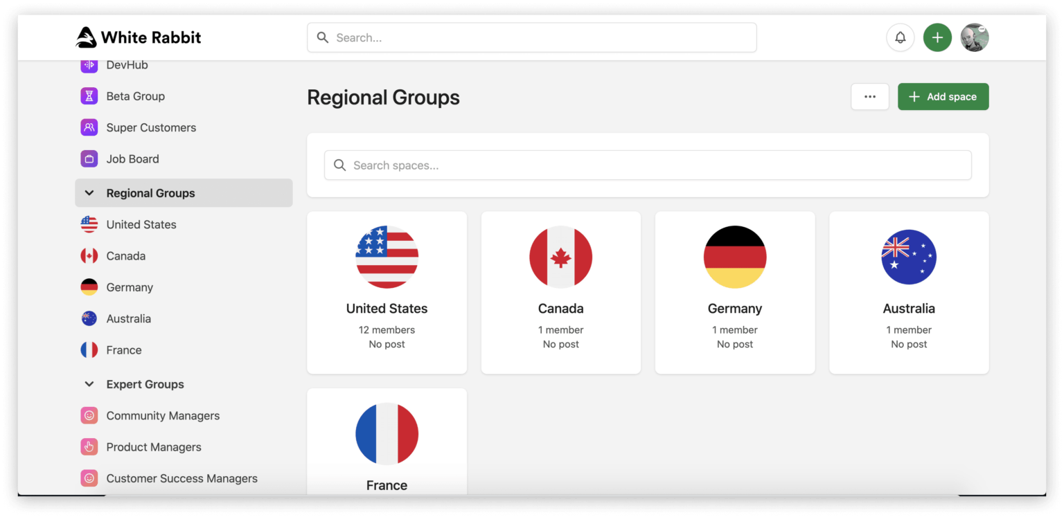Click the '12 members' text
This screenshot has width=1064, height=517.
[x=387, y=330]
